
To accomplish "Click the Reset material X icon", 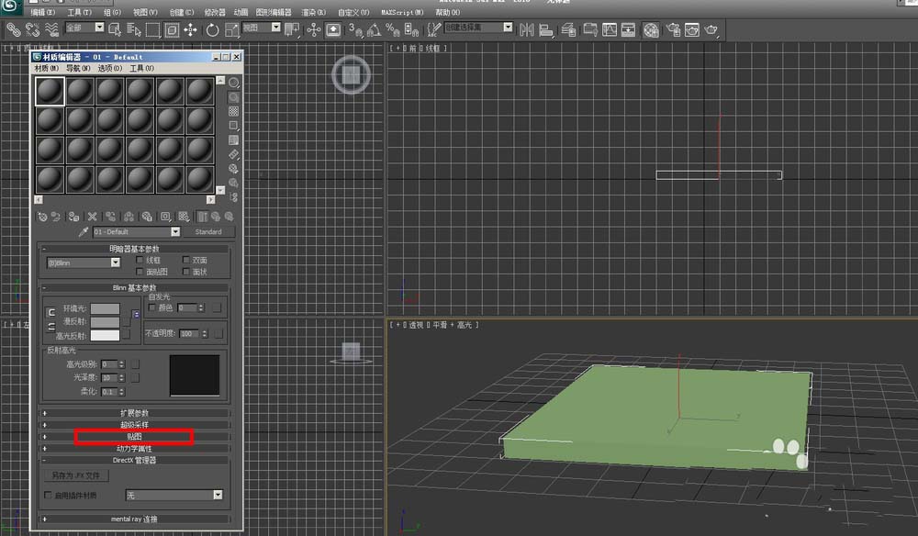I will click(92, 217).
